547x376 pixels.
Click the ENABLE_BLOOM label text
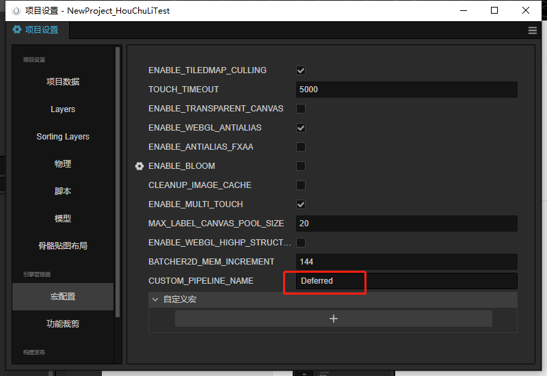pyautogui.click(x=182, y=166)
